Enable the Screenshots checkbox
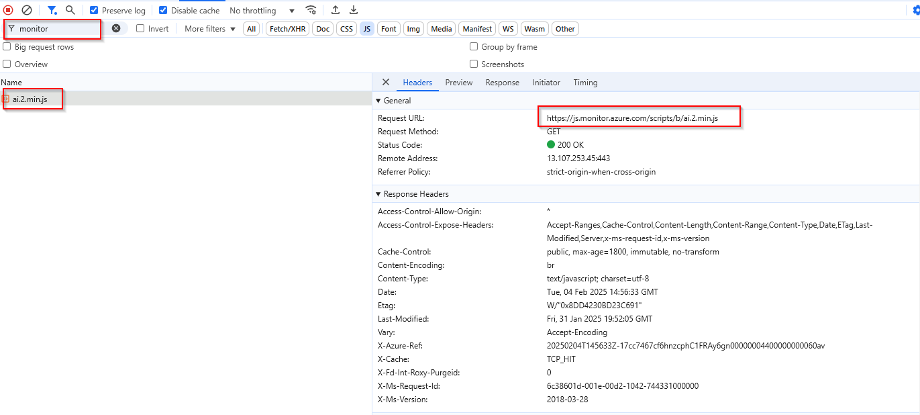Viewport: 920px width, 415px height. pos(474,64)
